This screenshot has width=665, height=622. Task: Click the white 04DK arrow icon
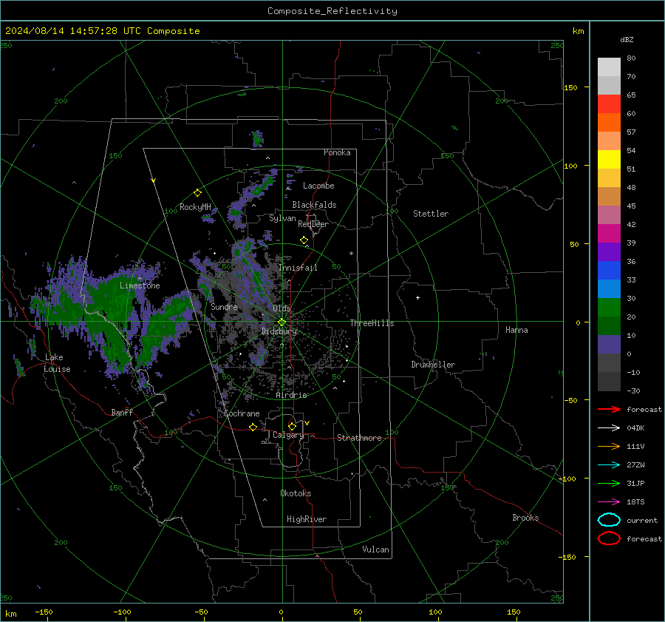pos(609,428)
